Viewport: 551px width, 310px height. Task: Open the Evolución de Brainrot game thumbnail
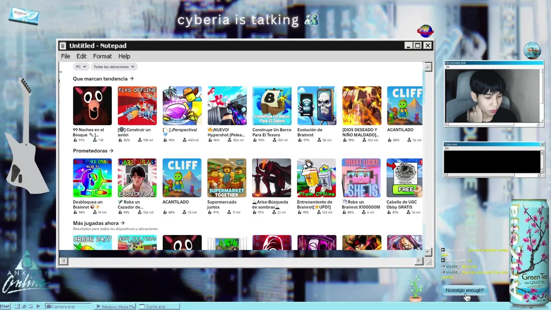[x=316, y=105]
